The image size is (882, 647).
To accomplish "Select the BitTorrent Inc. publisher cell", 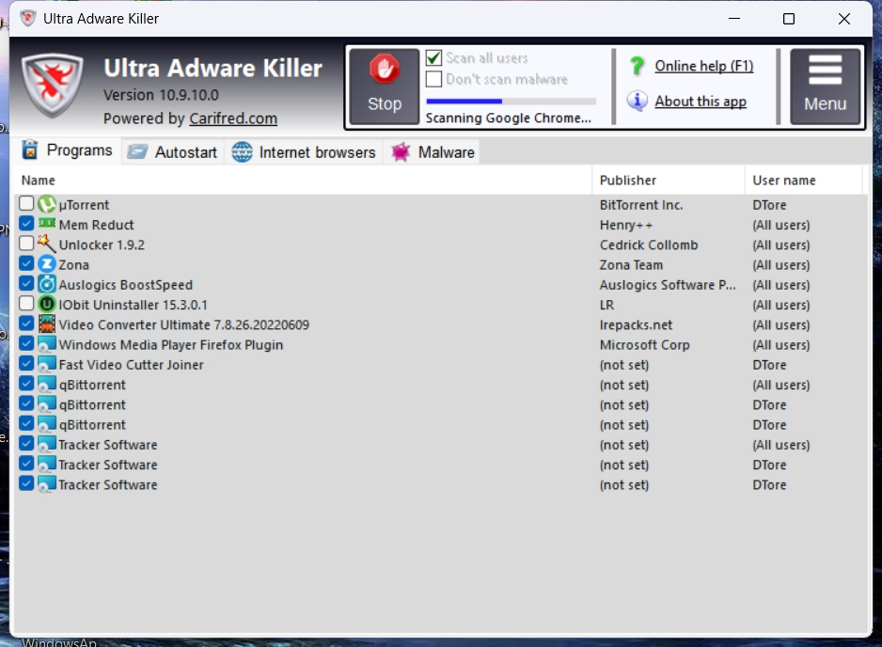I will [x=641, y=205].
